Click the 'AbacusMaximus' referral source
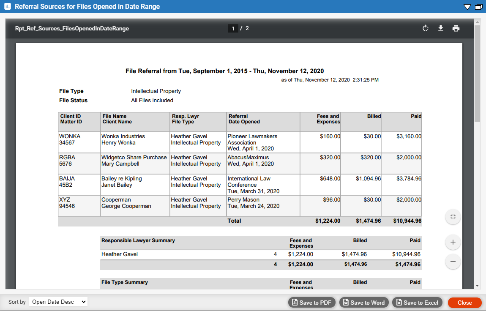Screen dimensions: 486x311 pos(248,157)
